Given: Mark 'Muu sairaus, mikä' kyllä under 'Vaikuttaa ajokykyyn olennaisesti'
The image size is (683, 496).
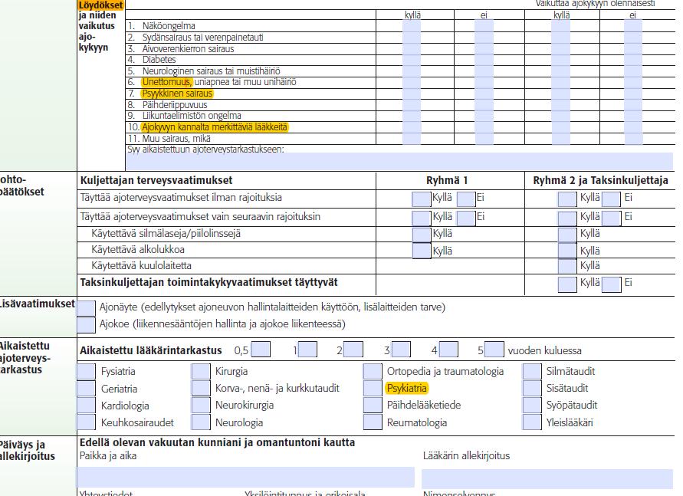Looking at the screenshot, I should [560, 139].
